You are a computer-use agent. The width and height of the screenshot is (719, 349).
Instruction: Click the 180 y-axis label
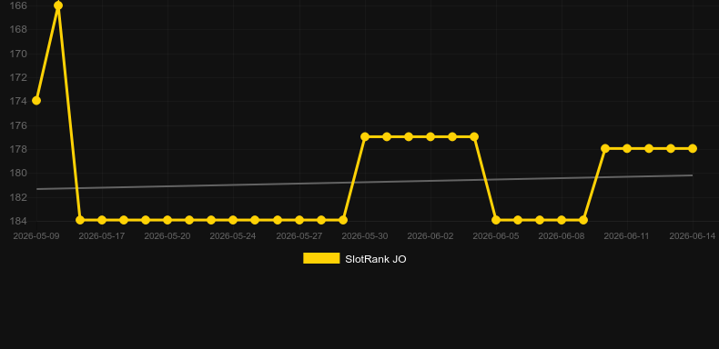[18, 174]
